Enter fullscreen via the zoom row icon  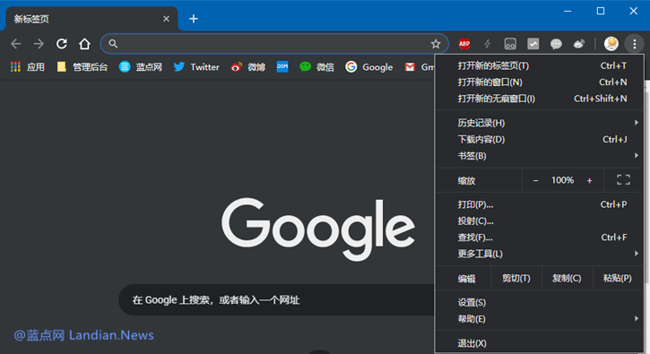(x=623, y=180)
